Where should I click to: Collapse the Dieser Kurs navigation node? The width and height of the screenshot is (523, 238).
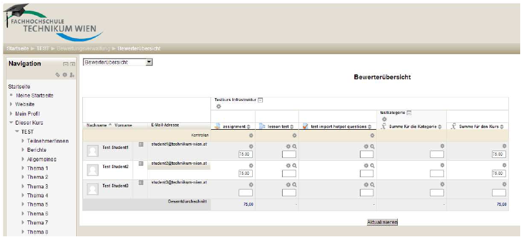pyautogui.click(x=10, y=122)
